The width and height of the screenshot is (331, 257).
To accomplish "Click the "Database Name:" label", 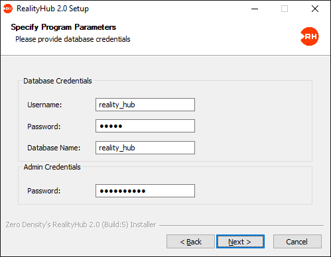I will (54, 148).
